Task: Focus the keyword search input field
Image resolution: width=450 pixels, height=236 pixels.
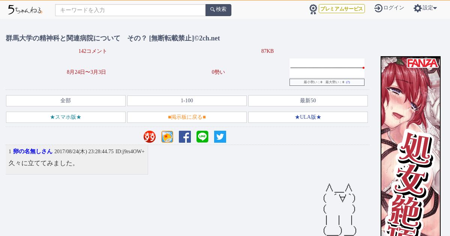Action: click(130, 10)
